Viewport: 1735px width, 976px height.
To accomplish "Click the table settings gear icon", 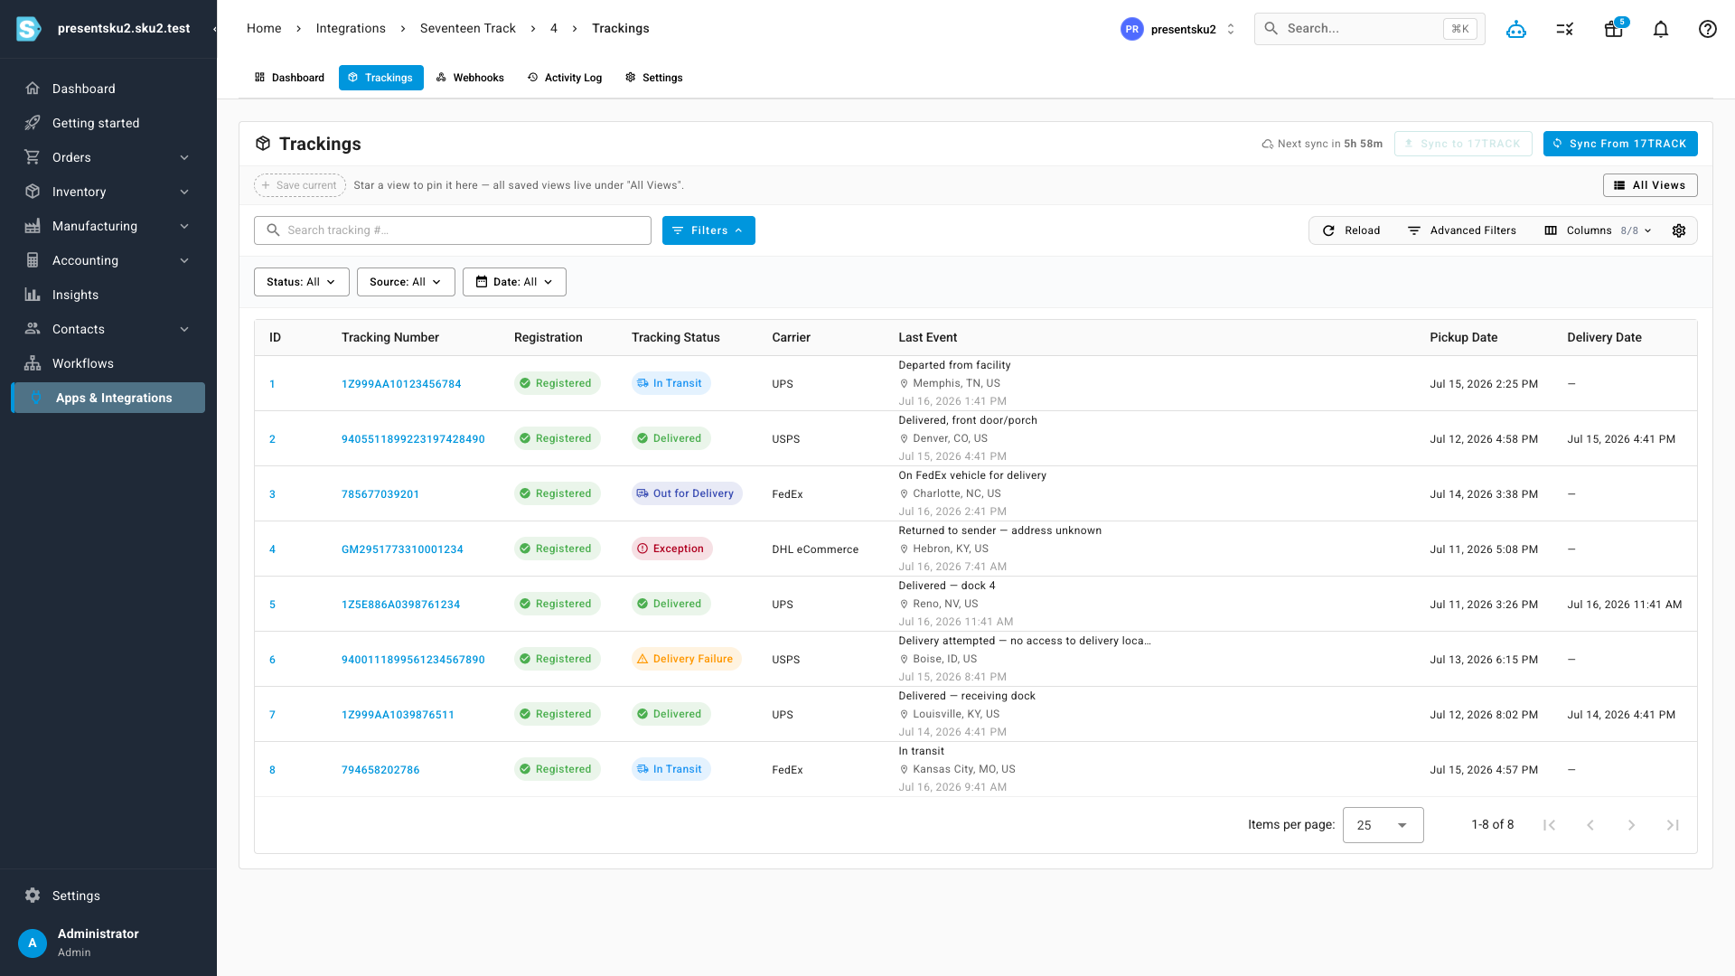I will tap(1679, 230).
